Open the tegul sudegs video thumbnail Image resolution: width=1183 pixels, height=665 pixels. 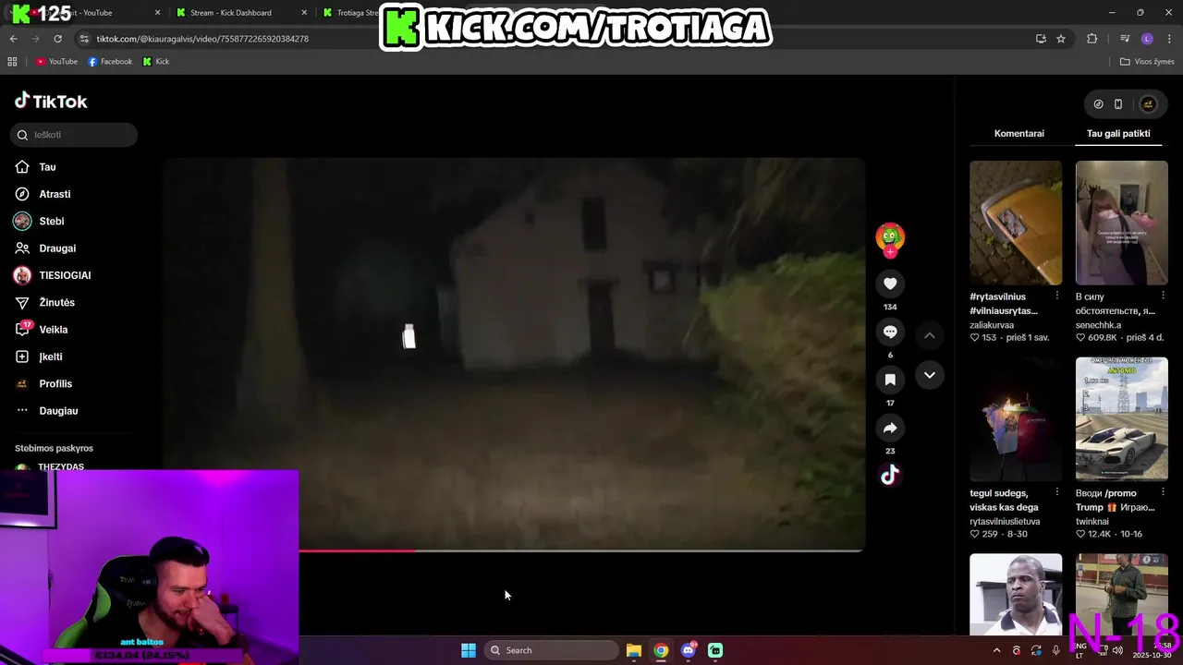1016,419
